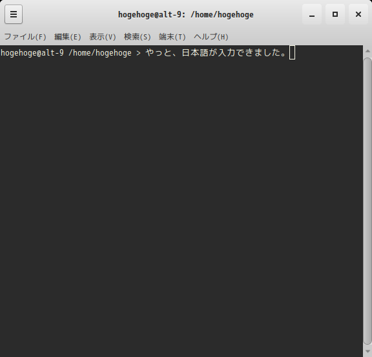Maximize the terminal window

(x=335, y=14)
